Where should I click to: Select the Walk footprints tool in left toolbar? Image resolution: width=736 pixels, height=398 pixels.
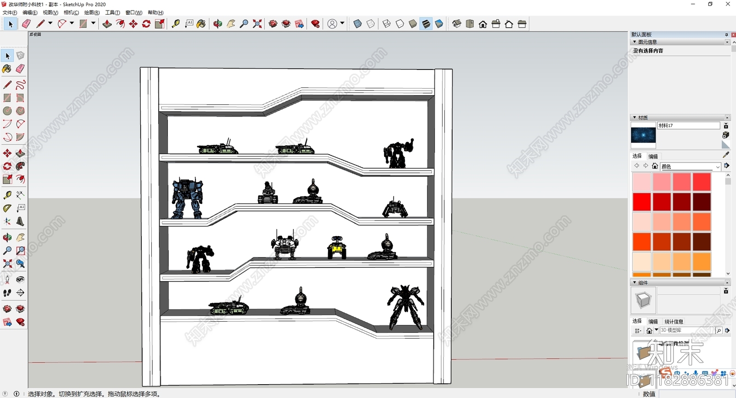[7, 293]
